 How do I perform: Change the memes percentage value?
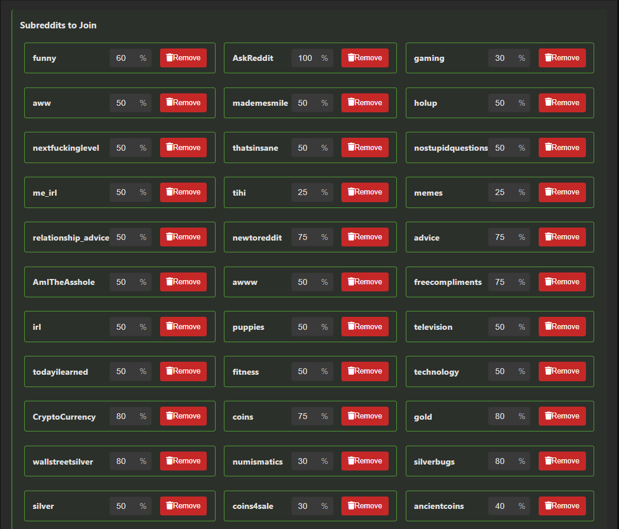coord(509,193)
